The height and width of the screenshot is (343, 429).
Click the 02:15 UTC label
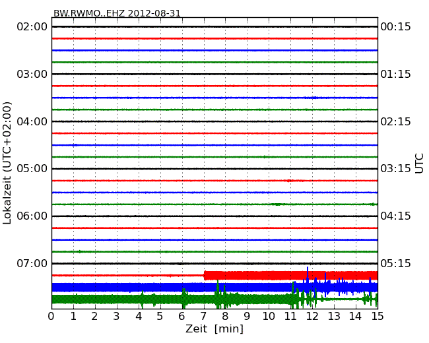(395, 121)
